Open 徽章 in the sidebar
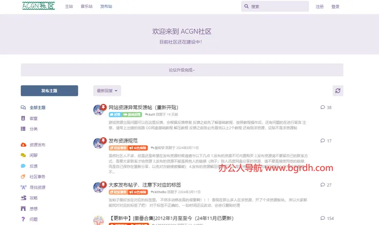The image size is (379, 225). 34,119
